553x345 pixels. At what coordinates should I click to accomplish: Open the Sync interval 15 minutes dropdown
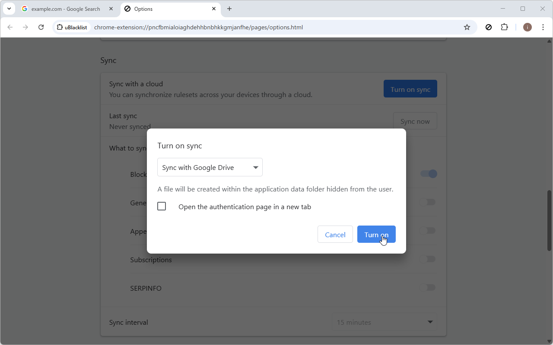point(385,322)
